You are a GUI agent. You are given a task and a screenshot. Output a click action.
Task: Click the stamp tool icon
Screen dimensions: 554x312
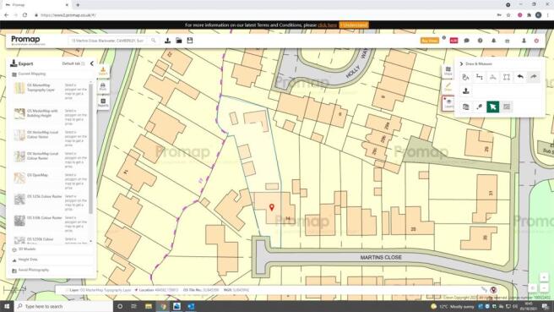[465, 91]
